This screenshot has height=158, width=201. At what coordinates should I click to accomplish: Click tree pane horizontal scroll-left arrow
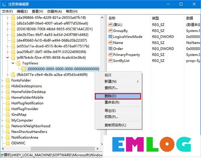click(3, 149)
